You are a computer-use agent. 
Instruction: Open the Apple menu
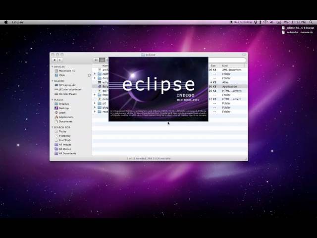(6, 22)
